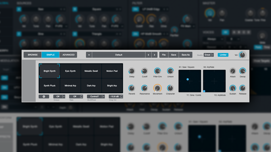Open the ModWheel Control7 dropdown
271x152 pixels.
tap(96, 96)
